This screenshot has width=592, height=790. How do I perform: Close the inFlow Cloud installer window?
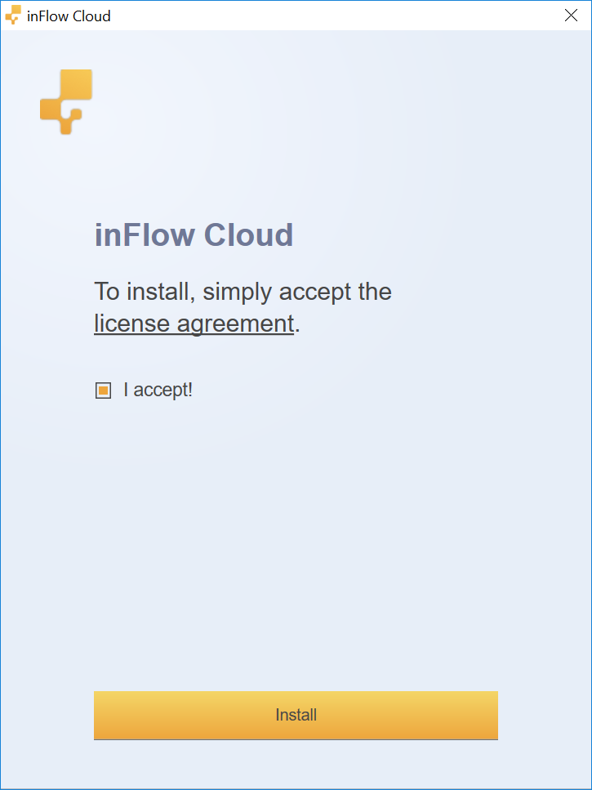click(x=571, y=16)
